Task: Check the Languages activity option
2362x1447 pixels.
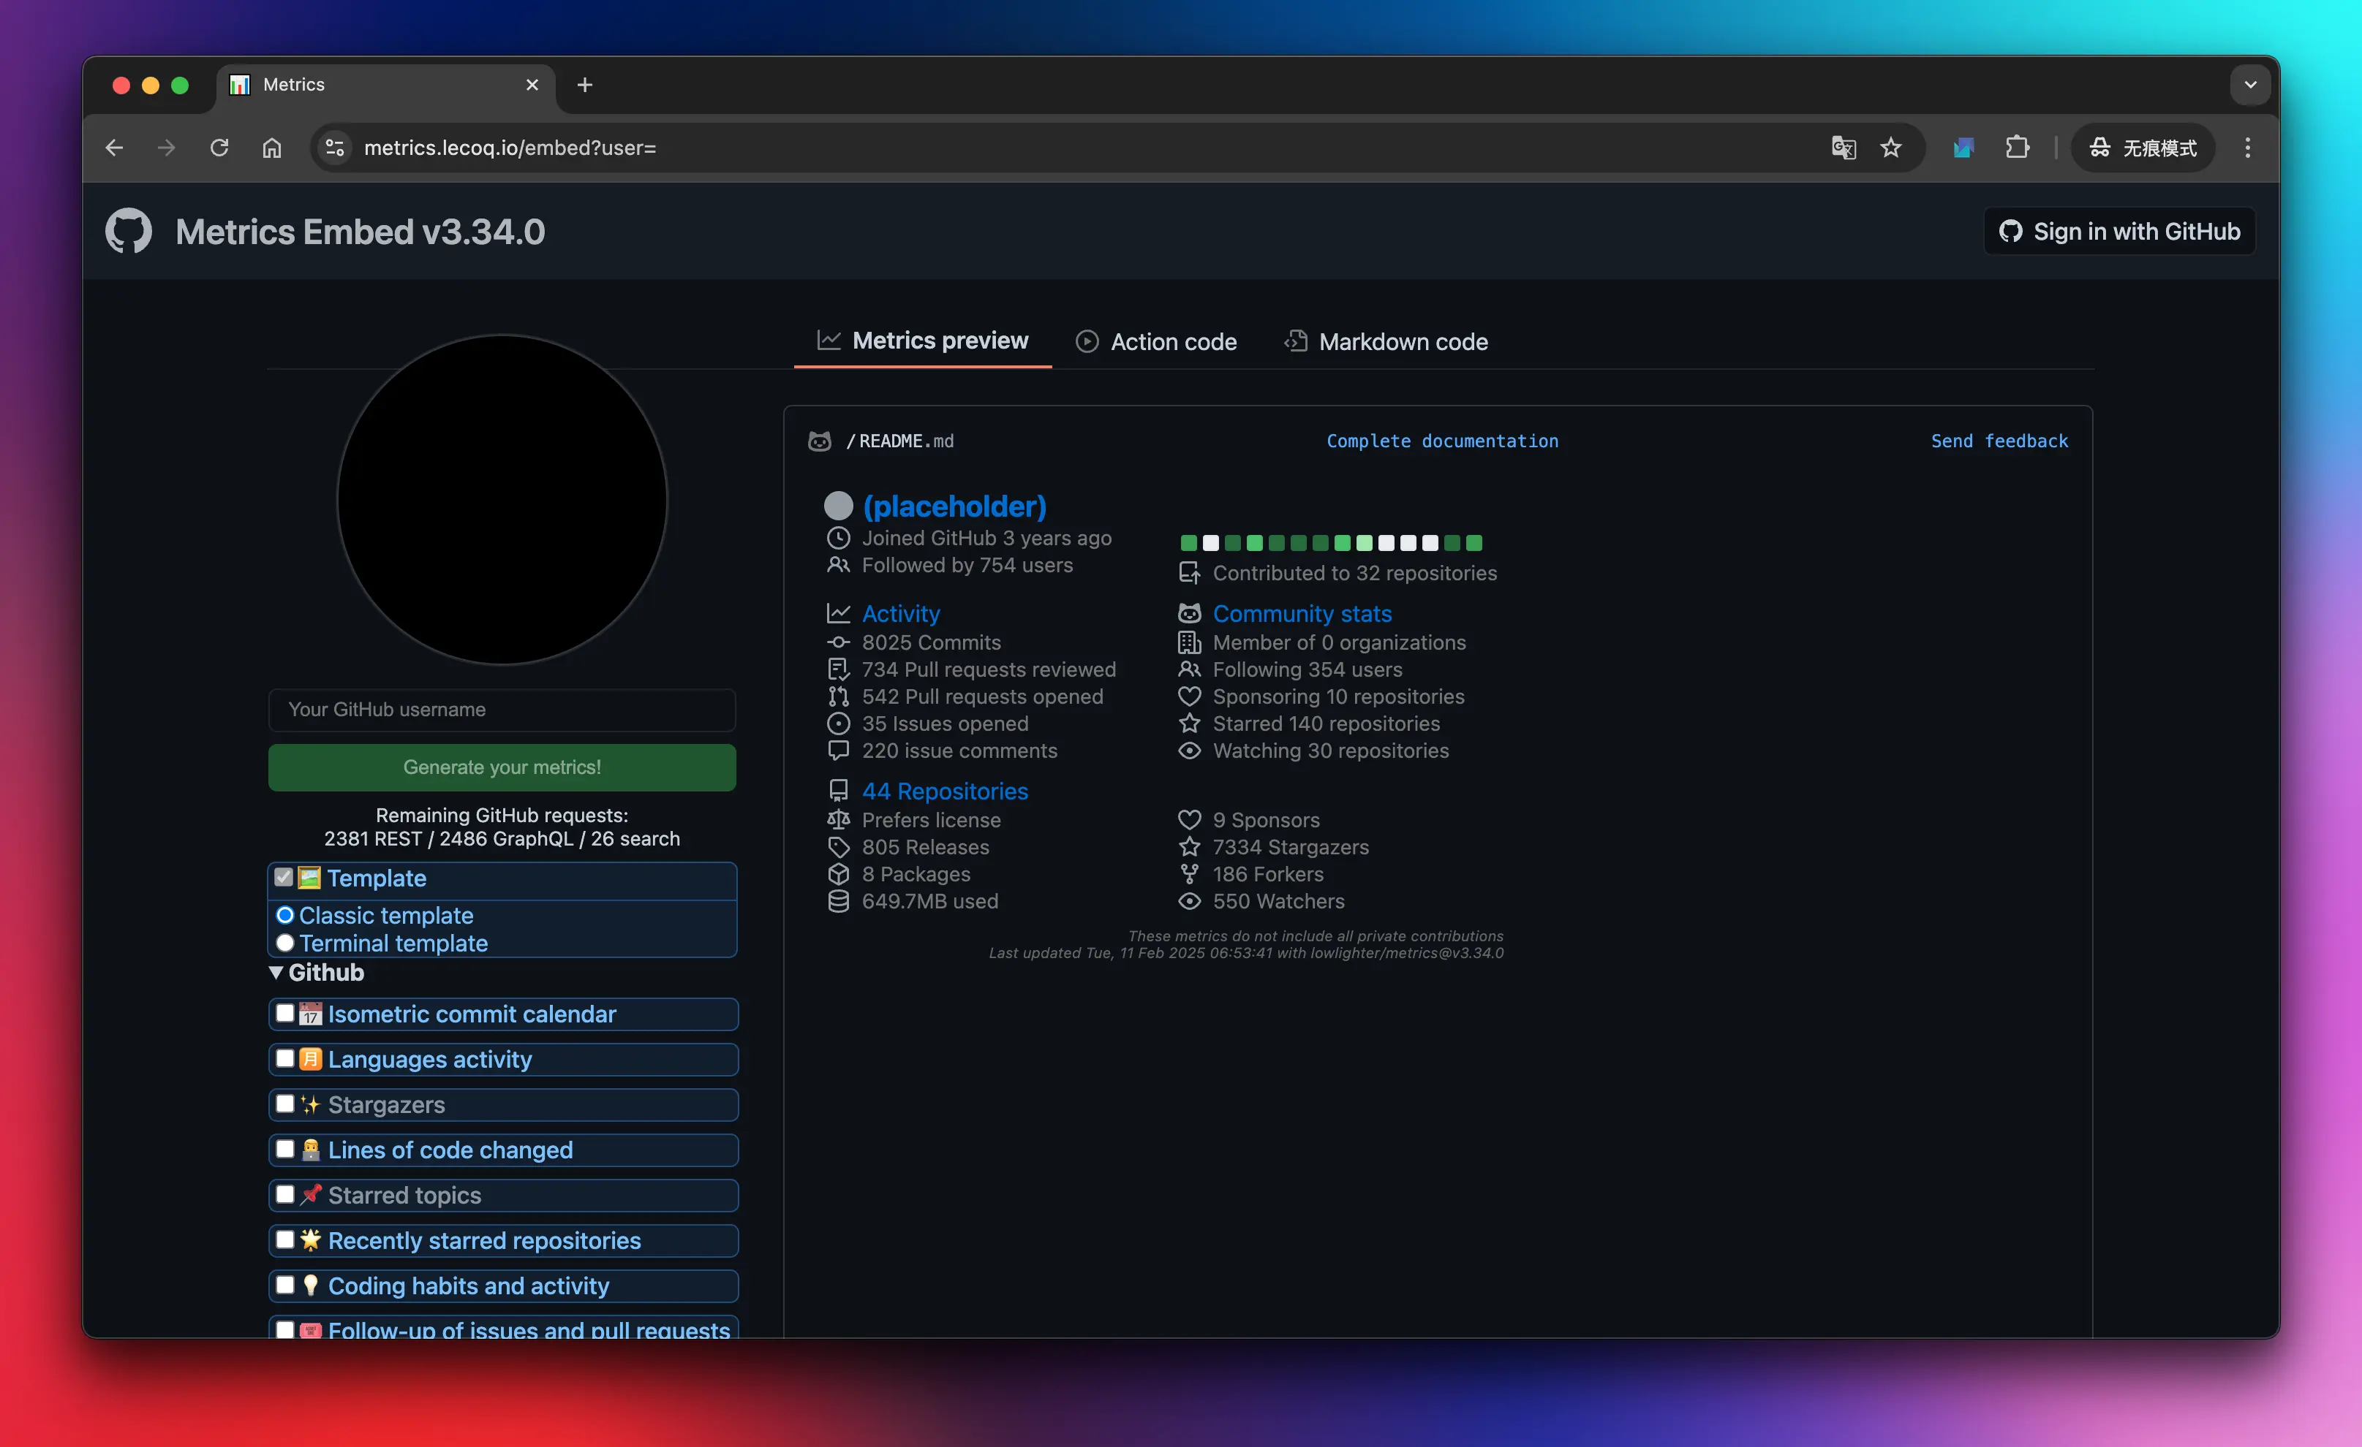Action: pos(284,1058)
